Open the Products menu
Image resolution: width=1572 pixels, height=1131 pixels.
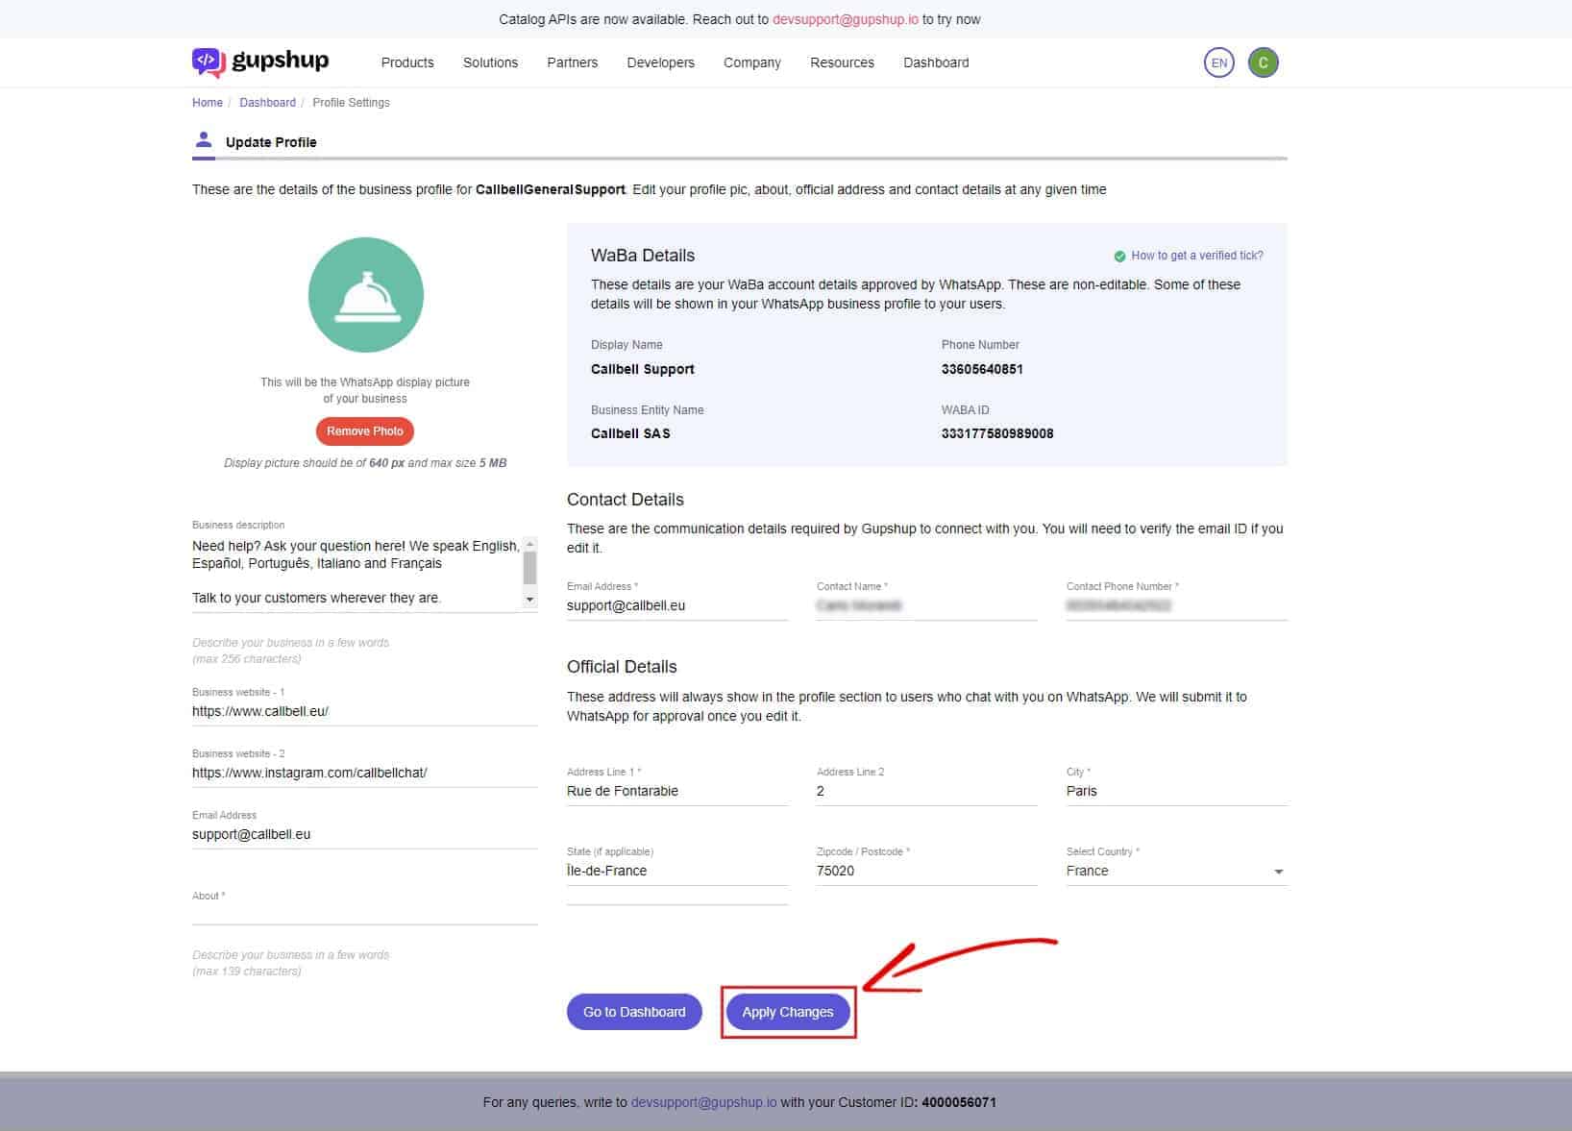[407, 62]
